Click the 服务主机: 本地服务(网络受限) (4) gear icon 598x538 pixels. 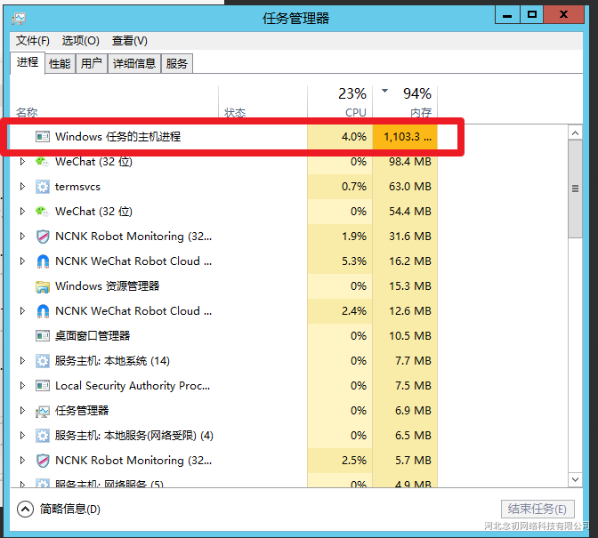coord(43,436)
